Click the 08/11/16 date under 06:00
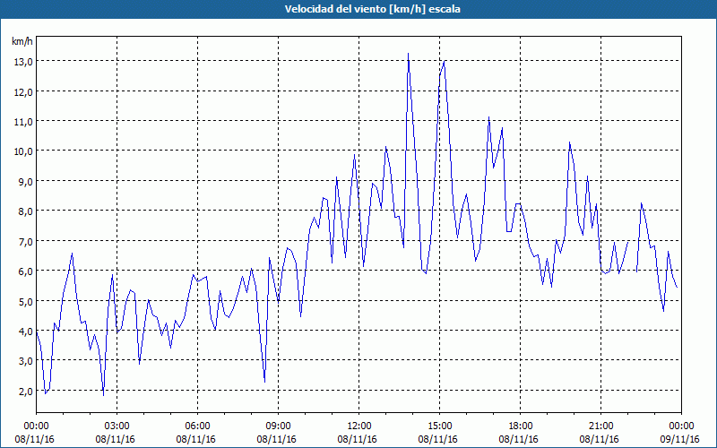Viewport: 717px width, 448px height. (195, 439)
